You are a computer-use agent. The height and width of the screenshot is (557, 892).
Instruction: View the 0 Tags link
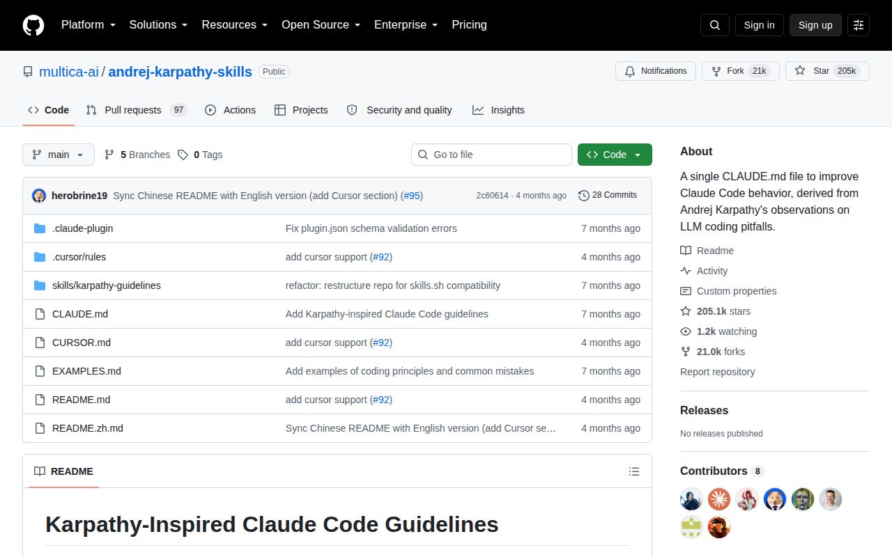click(x=200, y=155)
